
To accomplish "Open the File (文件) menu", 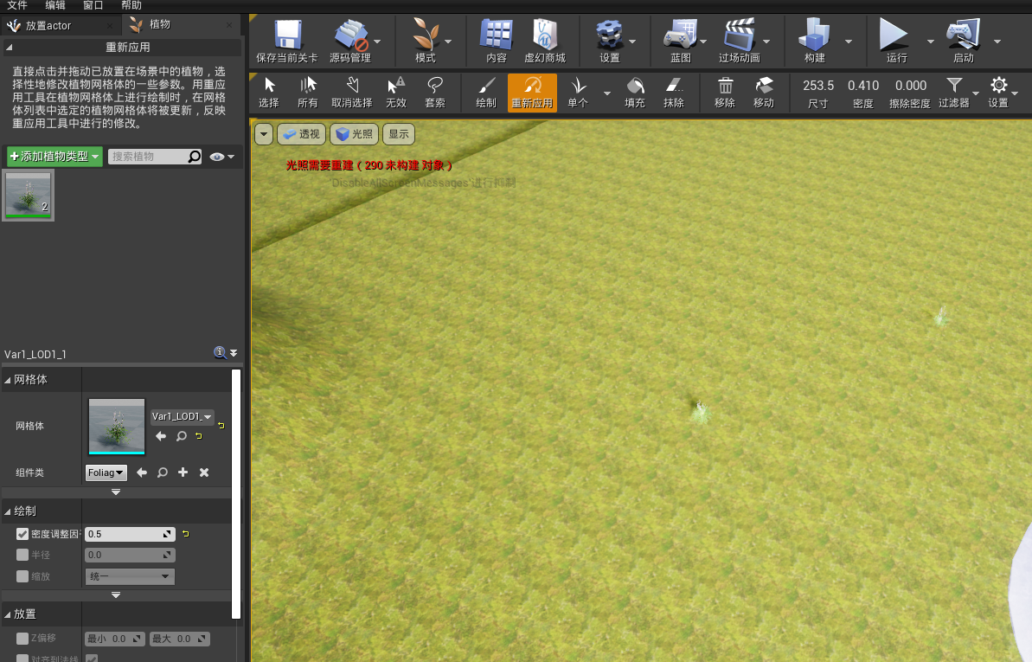I will point(17,5).
